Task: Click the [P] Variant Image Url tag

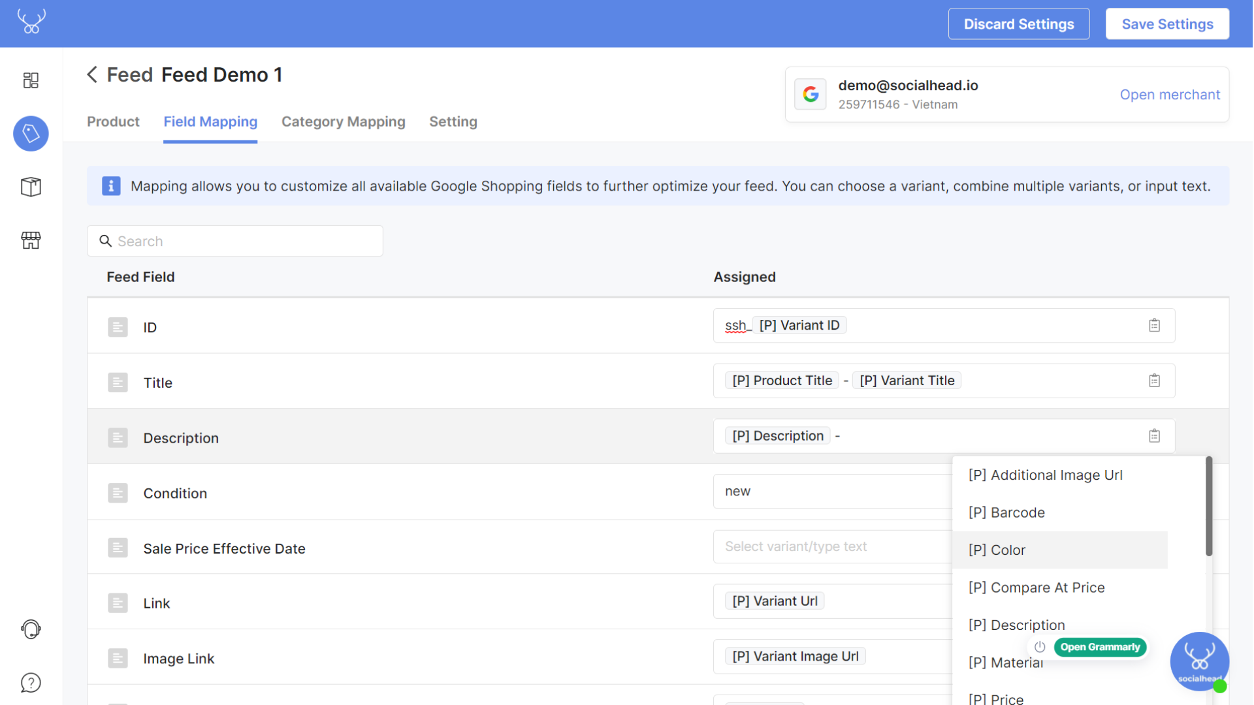Action: tap(795, 656)
